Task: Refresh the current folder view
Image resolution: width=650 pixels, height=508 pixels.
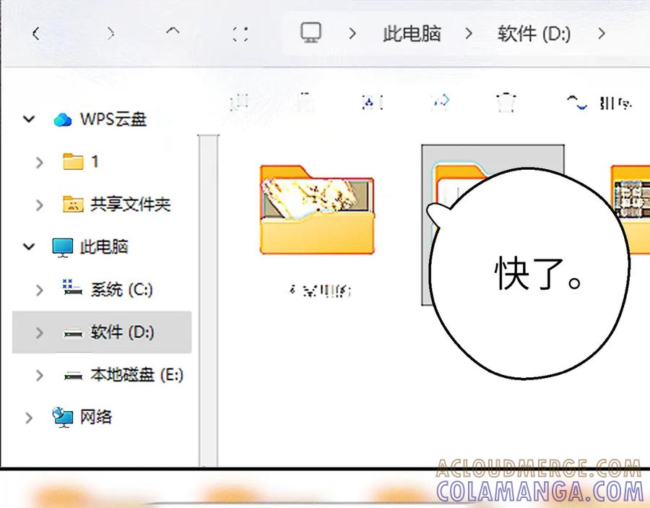Action: [240, 33]
